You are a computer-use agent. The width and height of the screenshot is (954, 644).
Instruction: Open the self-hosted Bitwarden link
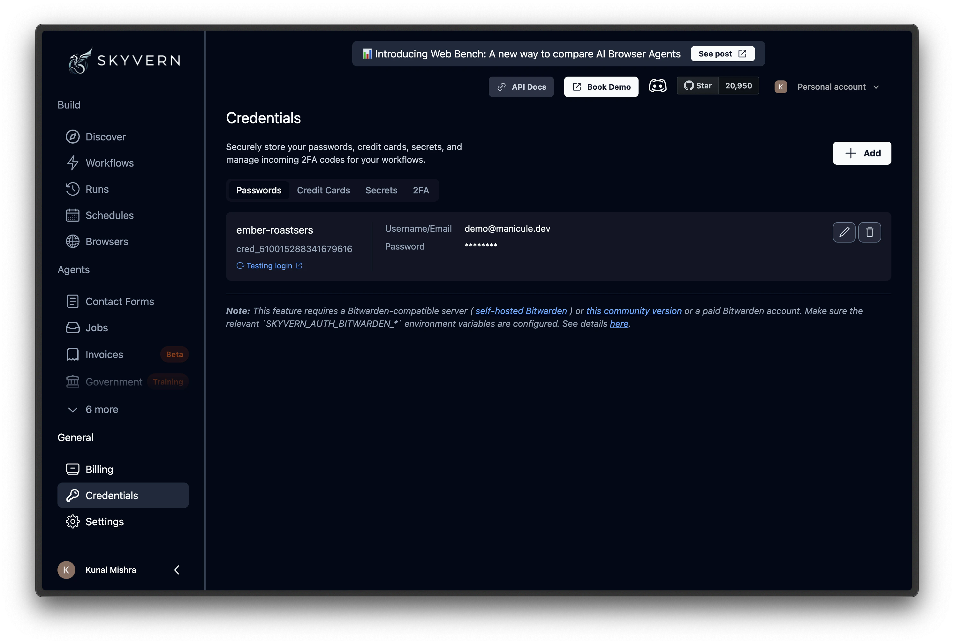coord(521,311)
